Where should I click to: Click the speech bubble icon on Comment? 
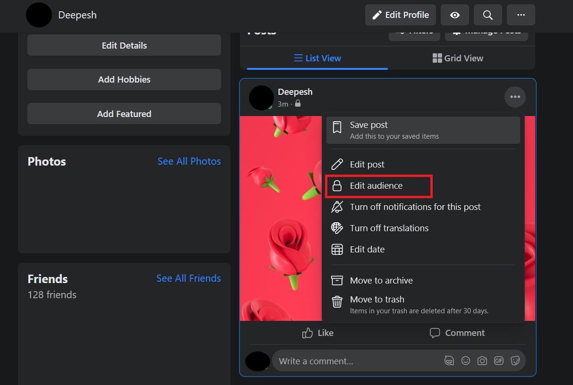click(435, 333)
